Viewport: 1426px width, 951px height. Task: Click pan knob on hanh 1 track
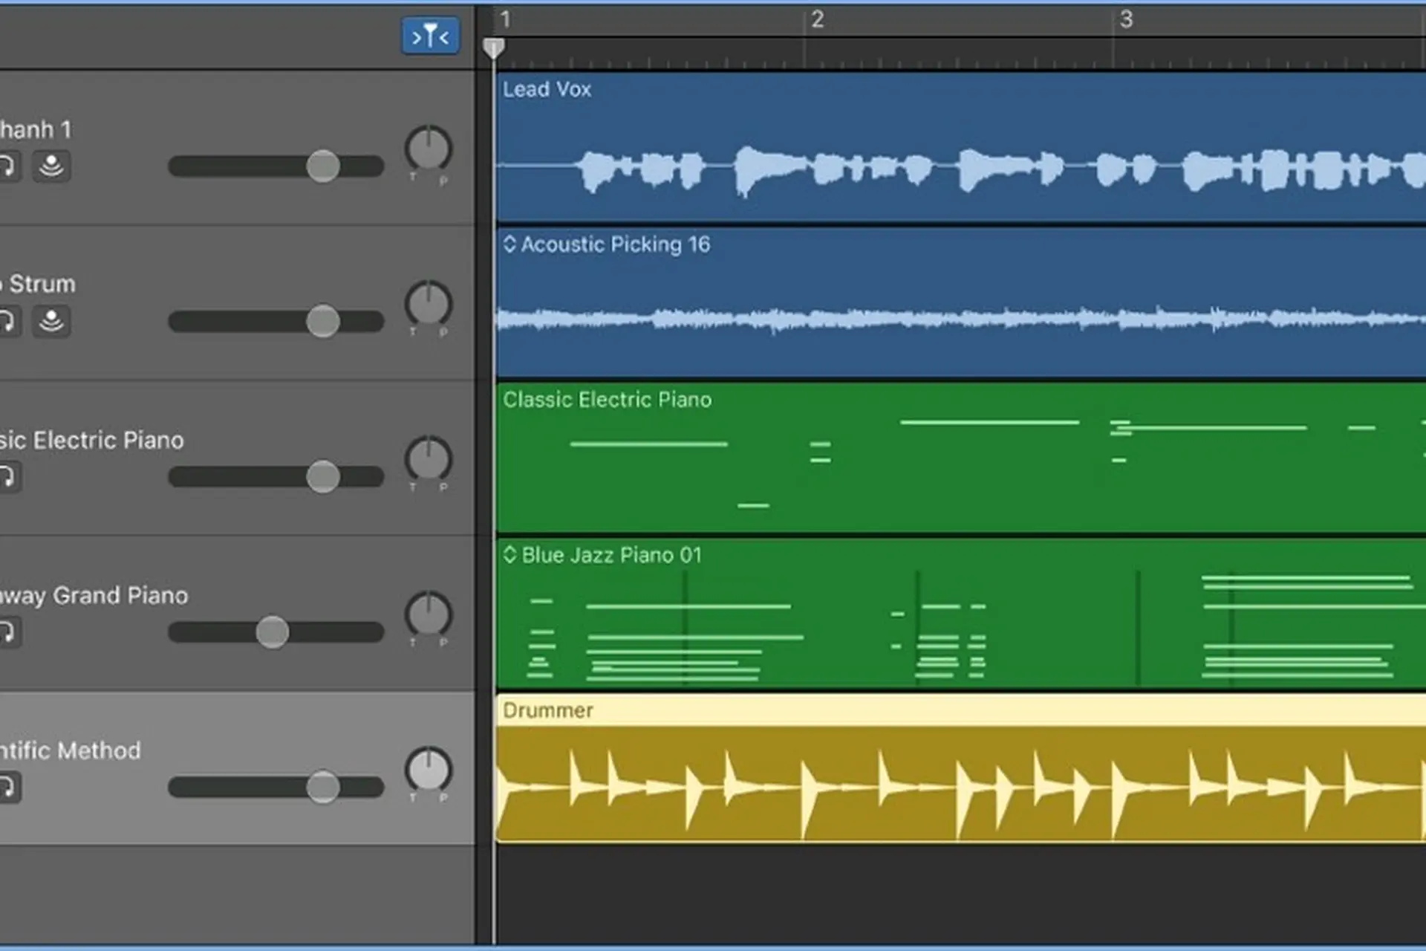pyautogui.click(x=429, y=149)
